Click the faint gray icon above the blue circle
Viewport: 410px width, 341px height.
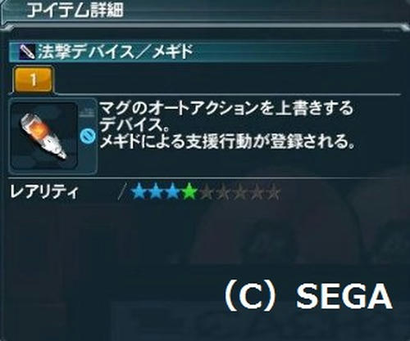coord(87,113)
